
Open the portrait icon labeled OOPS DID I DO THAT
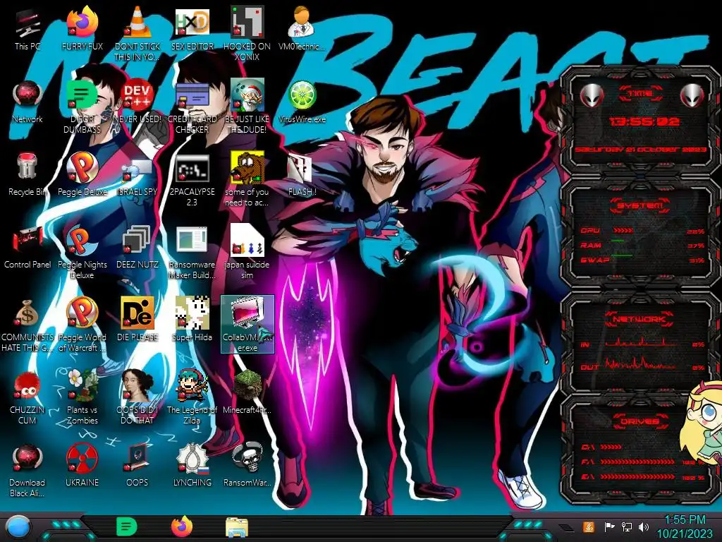[137, 397]
